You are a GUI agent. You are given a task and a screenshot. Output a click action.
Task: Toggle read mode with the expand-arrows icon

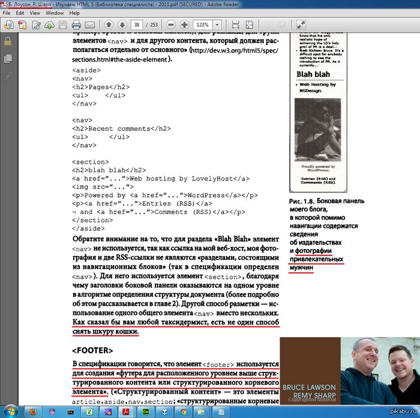(x=301, y=25)
